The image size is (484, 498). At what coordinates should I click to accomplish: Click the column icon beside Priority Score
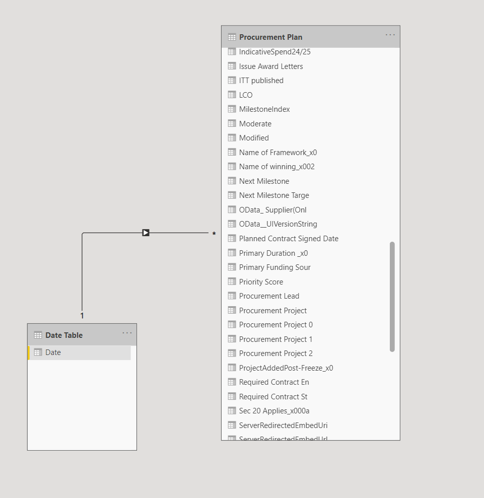232,281
